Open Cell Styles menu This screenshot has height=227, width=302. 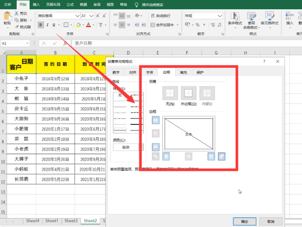tap(269, 20)
